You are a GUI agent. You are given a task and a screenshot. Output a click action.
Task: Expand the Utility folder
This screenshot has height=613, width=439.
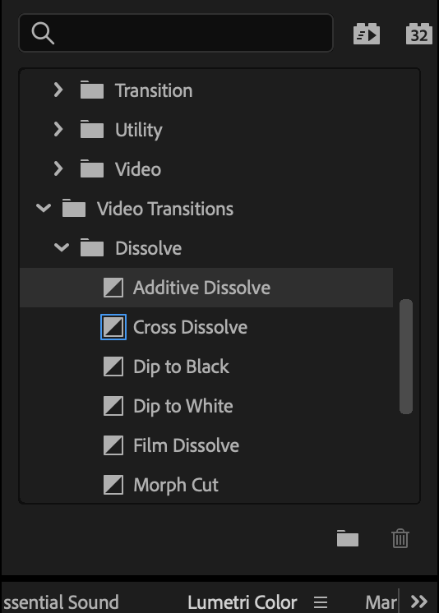click(x=58, y=129)
